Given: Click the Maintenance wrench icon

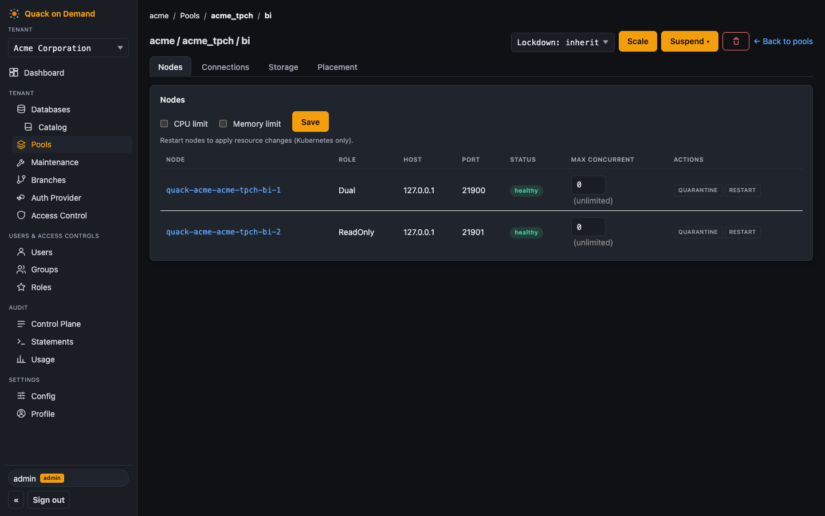Looking at the screenshot, I should pyautogui.click(x=21, y=162).
